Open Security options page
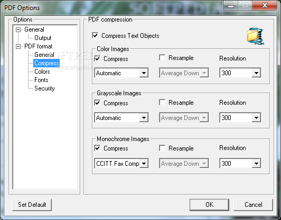The image size is (281, 220). tap(44, 88)
